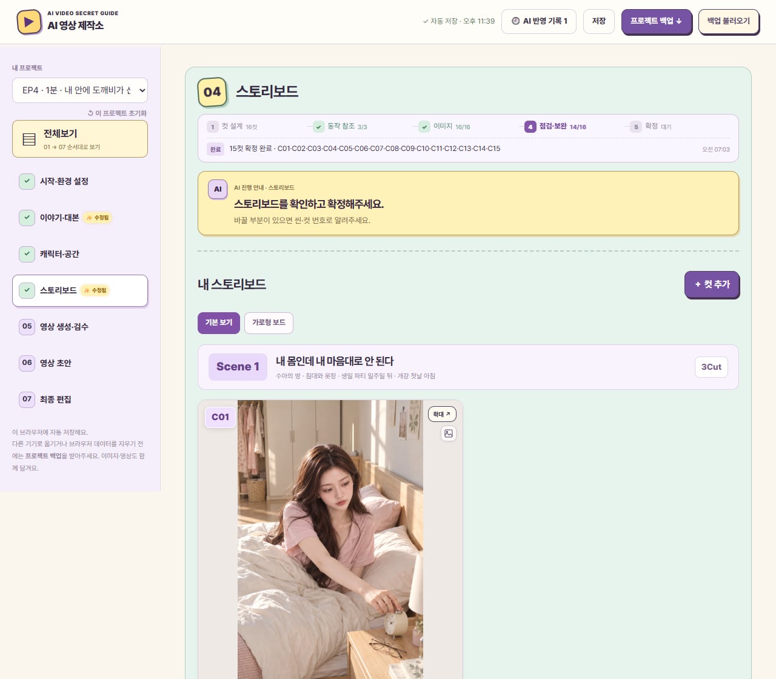The height and width of the screenshot is (679, 776).
Task: Click the 05 badge for 영상 생성·검수
Action: coord(27,327)
